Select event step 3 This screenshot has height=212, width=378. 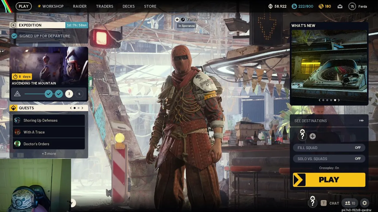click(x=69, y=94)
